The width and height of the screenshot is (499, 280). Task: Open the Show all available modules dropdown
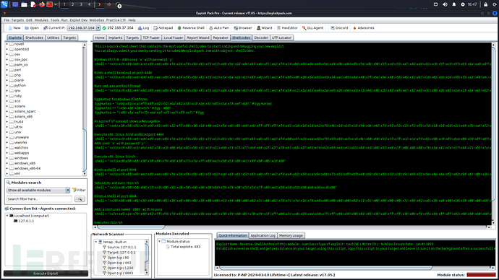[38, 191]
